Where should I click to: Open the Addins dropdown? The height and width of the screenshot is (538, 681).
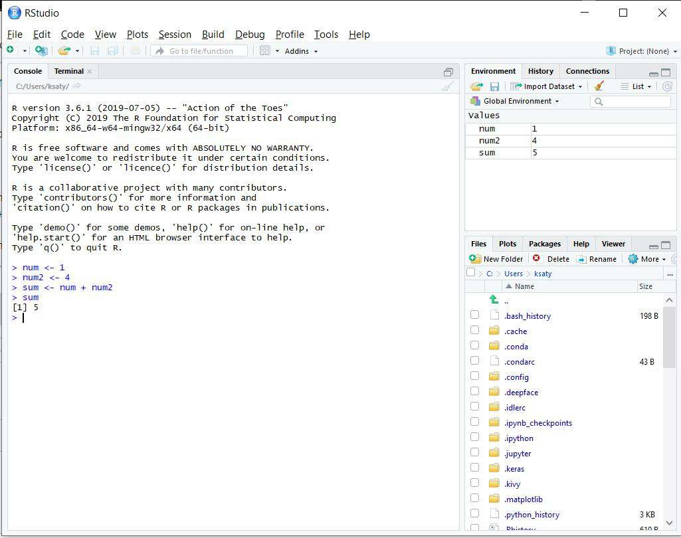301,51
